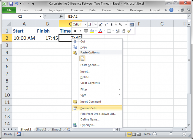The image size is (193, 139).
Task: Click the copy pages icon beside Copy
Action: click(x=75, y=47)
